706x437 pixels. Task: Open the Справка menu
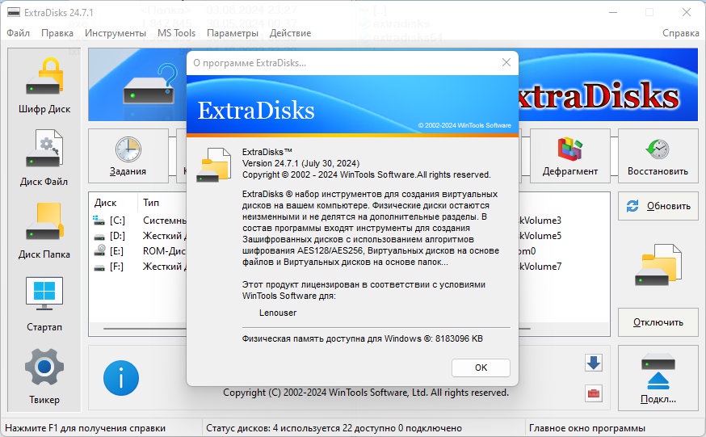coord(680,33)
